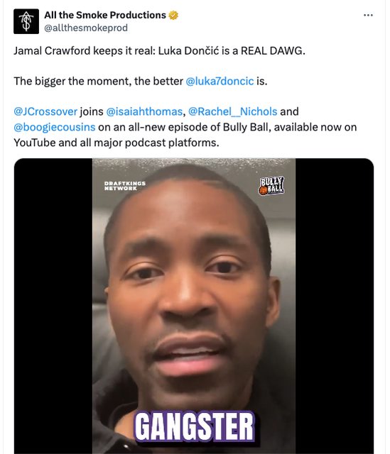Image resolution: width=390 pixels, height=454 pixels.
Task: Click the right black bar of the video
Action: pos(335,306)
